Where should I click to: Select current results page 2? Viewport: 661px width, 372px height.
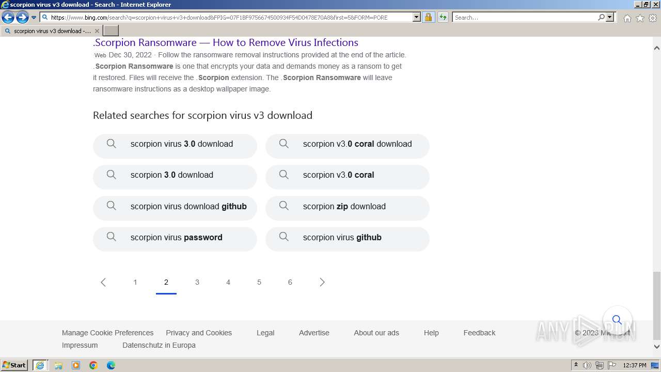[166, 282]
